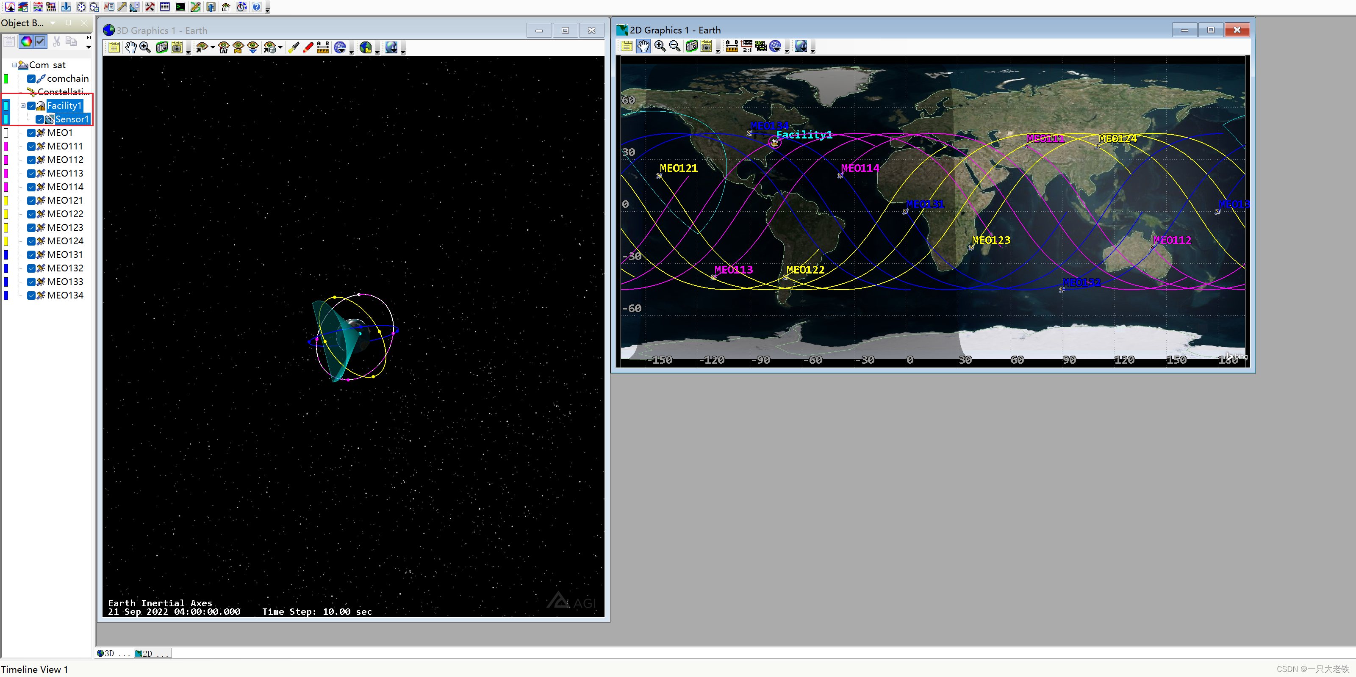Select the MEO133 satellite in tree
The height and width of the screenshot is (677, 1356).
click(x=65, y=282)
